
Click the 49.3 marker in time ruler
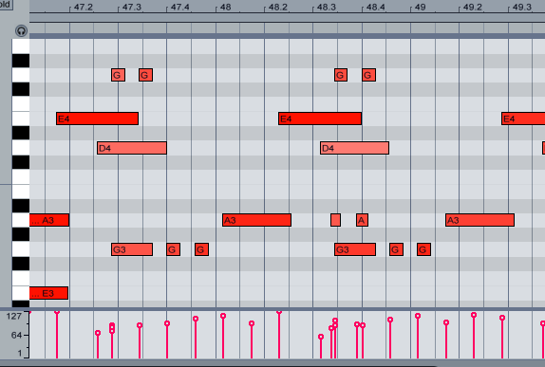[522, 7]
